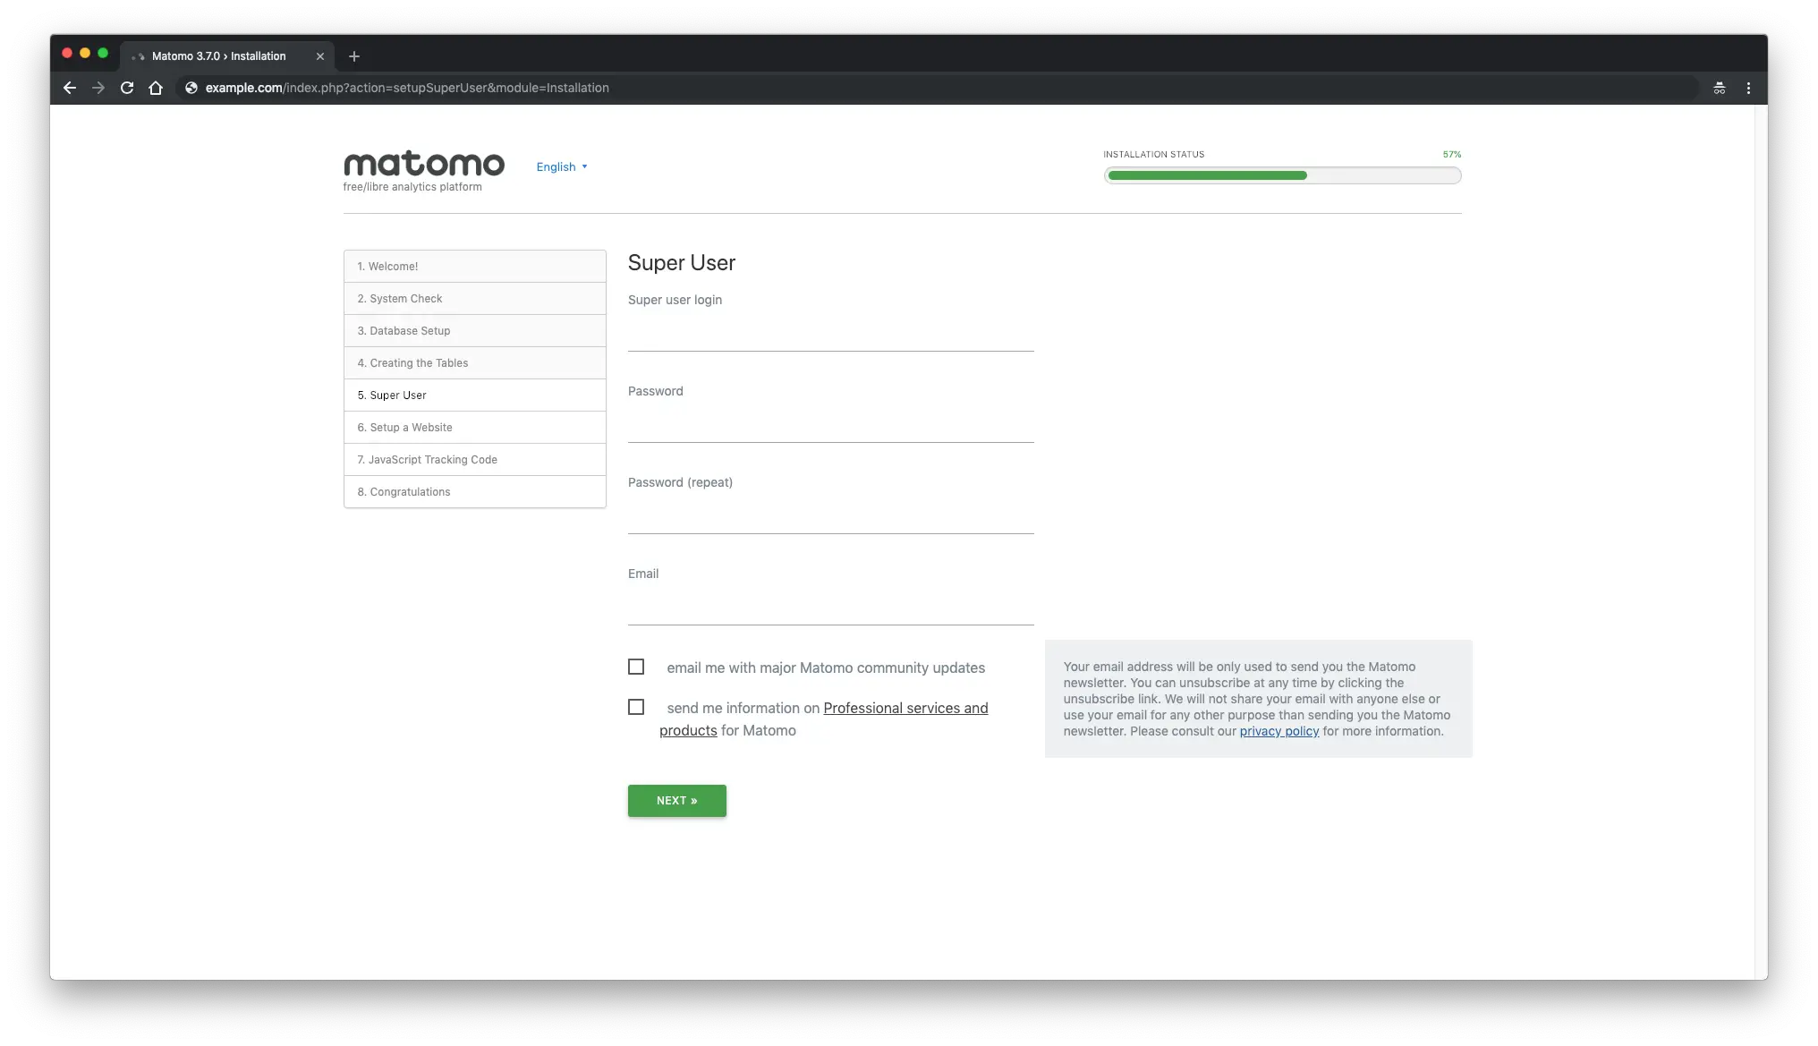Select step 2. System Check
This screenshot has width=1818, height=1046.
[x=475, y=299]
